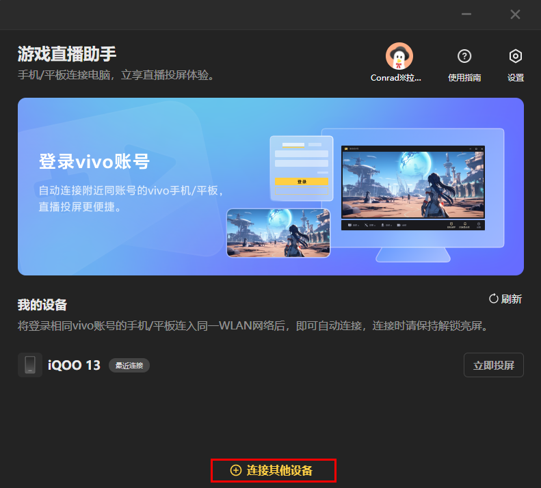Select the iQOO 13 phone icon
The image size is (541, 488).
coord(30,365)
